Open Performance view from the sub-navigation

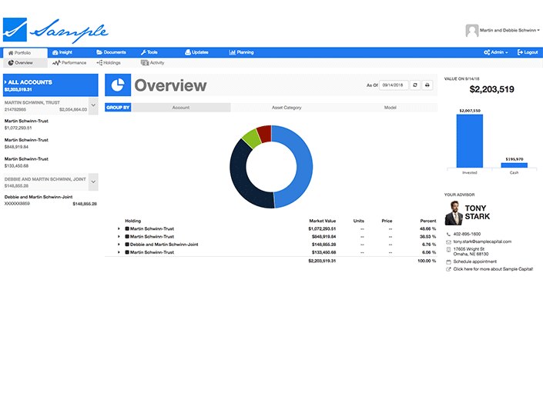(x=69, y=62)
